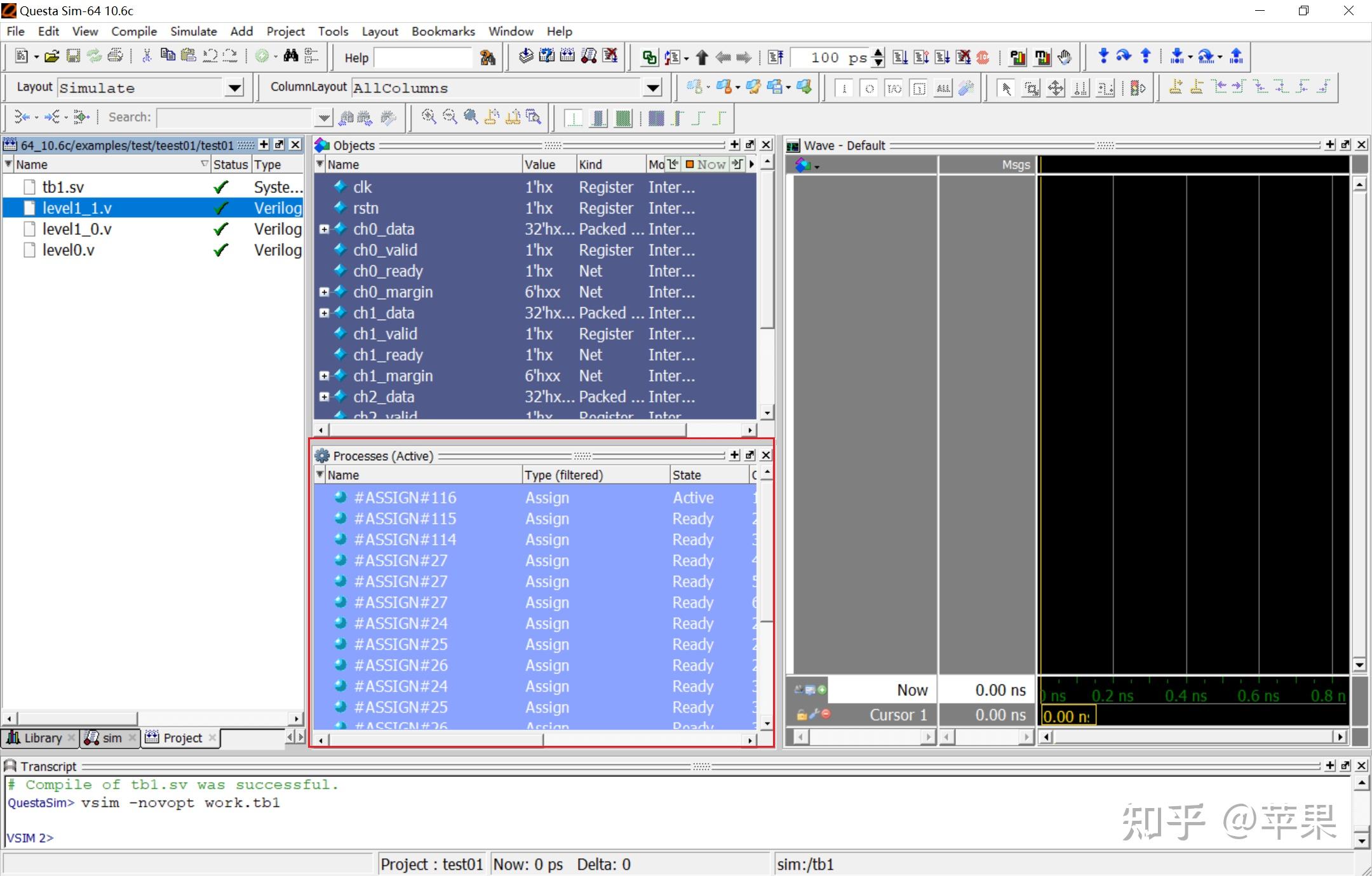Screen dimensions: 1372x876
Task: Toggle the Now indicator in Objects header
Action: [705, 164]
